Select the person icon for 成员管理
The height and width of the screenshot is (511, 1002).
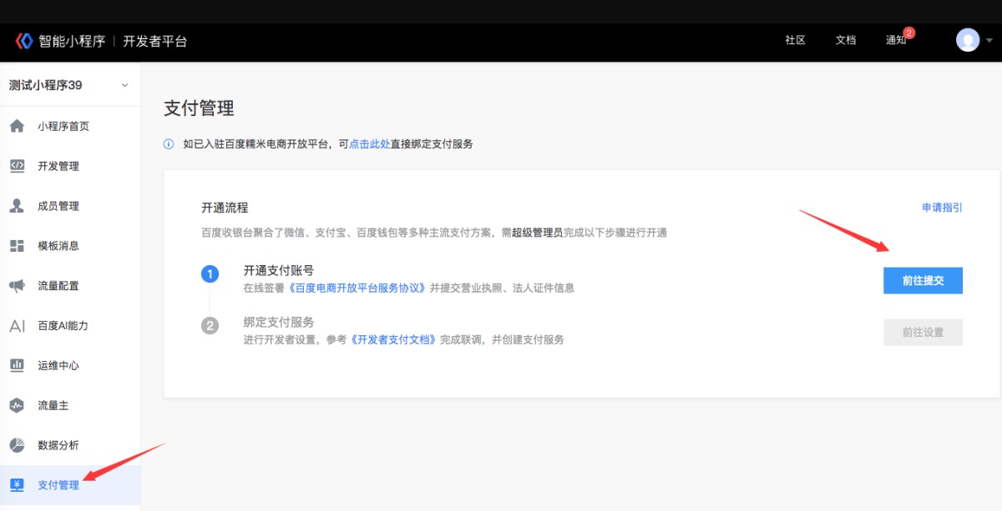pyautogui.click(x=17, y=206)
